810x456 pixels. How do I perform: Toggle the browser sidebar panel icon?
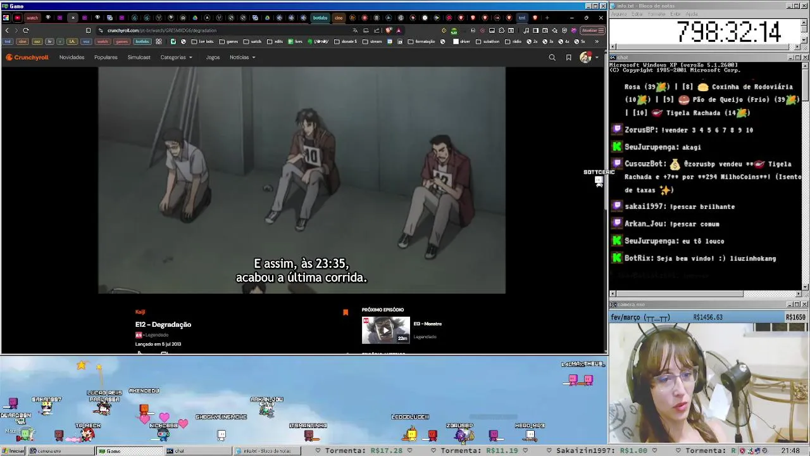pyautogui.click(x=535, y=30)
